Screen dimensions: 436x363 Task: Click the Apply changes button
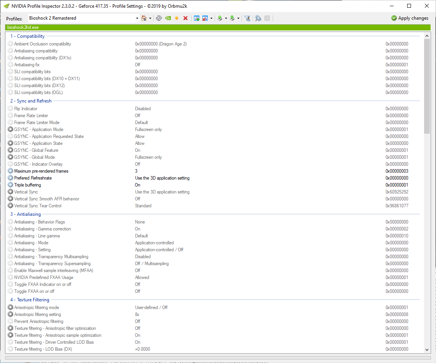(x=409, y=18)
